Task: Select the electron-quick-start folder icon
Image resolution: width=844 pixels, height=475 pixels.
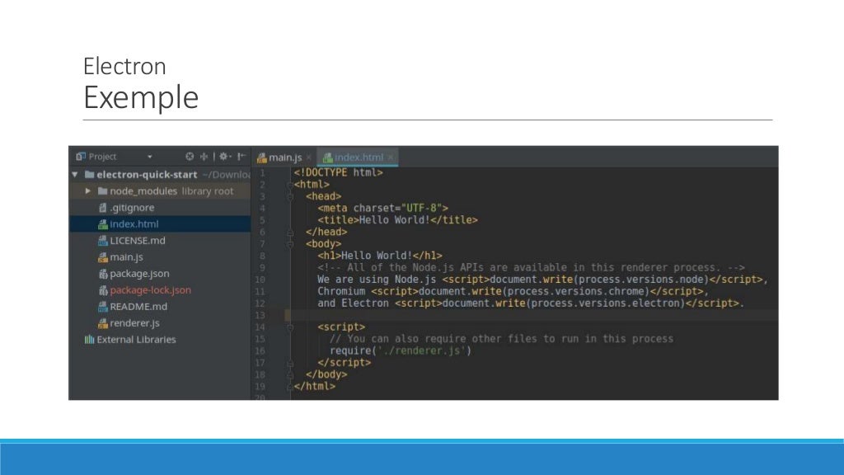Action: [89, 175]
